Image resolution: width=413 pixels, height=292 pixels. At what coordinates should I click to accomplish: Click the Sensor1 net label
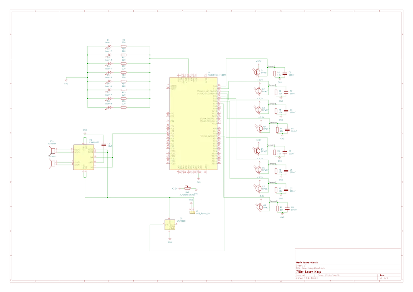(271, 67)
